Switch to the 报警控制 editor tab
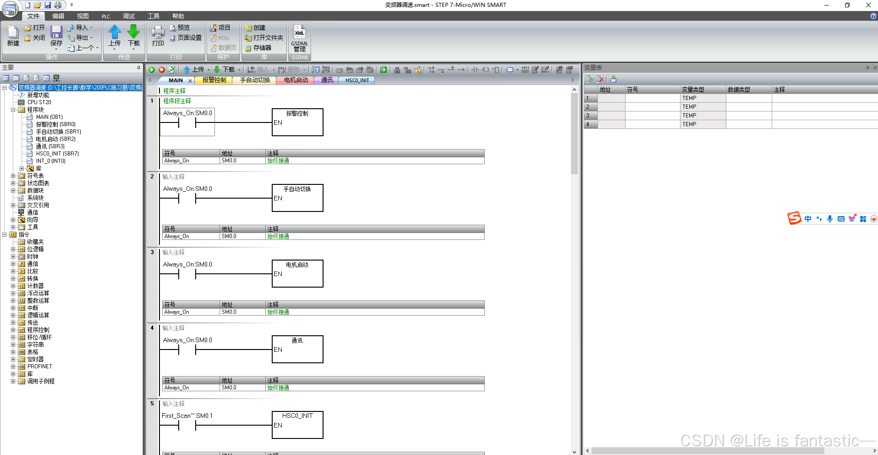The width and height of the screenshot is (878, 455). click(x=214, y=80)
